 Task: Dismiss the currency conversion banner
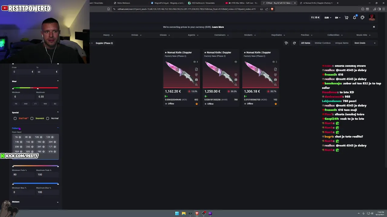(374, 27)
